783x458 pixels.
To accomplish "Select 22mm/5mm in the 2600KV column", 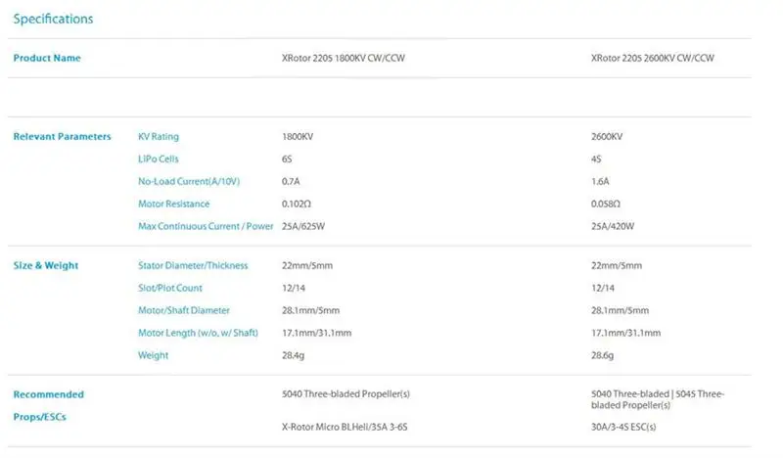I will click(x=617, y=265).
